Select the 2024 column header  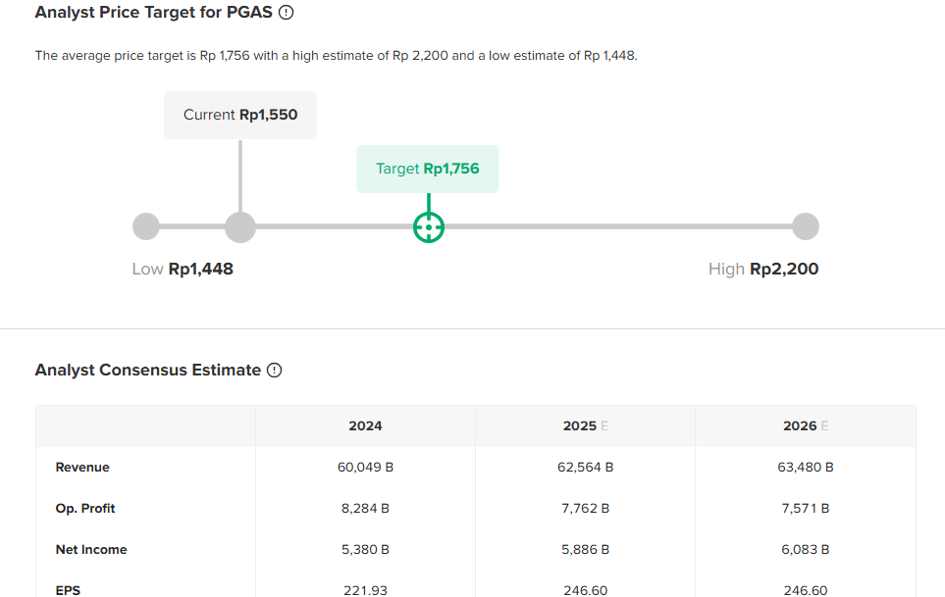pyautogui.click(x=365, y=425)
